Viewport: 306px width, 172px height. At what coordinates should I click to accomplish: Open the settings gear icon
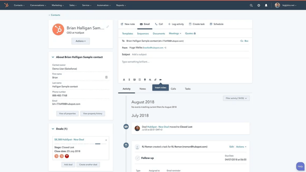click(x=259, y=5)
